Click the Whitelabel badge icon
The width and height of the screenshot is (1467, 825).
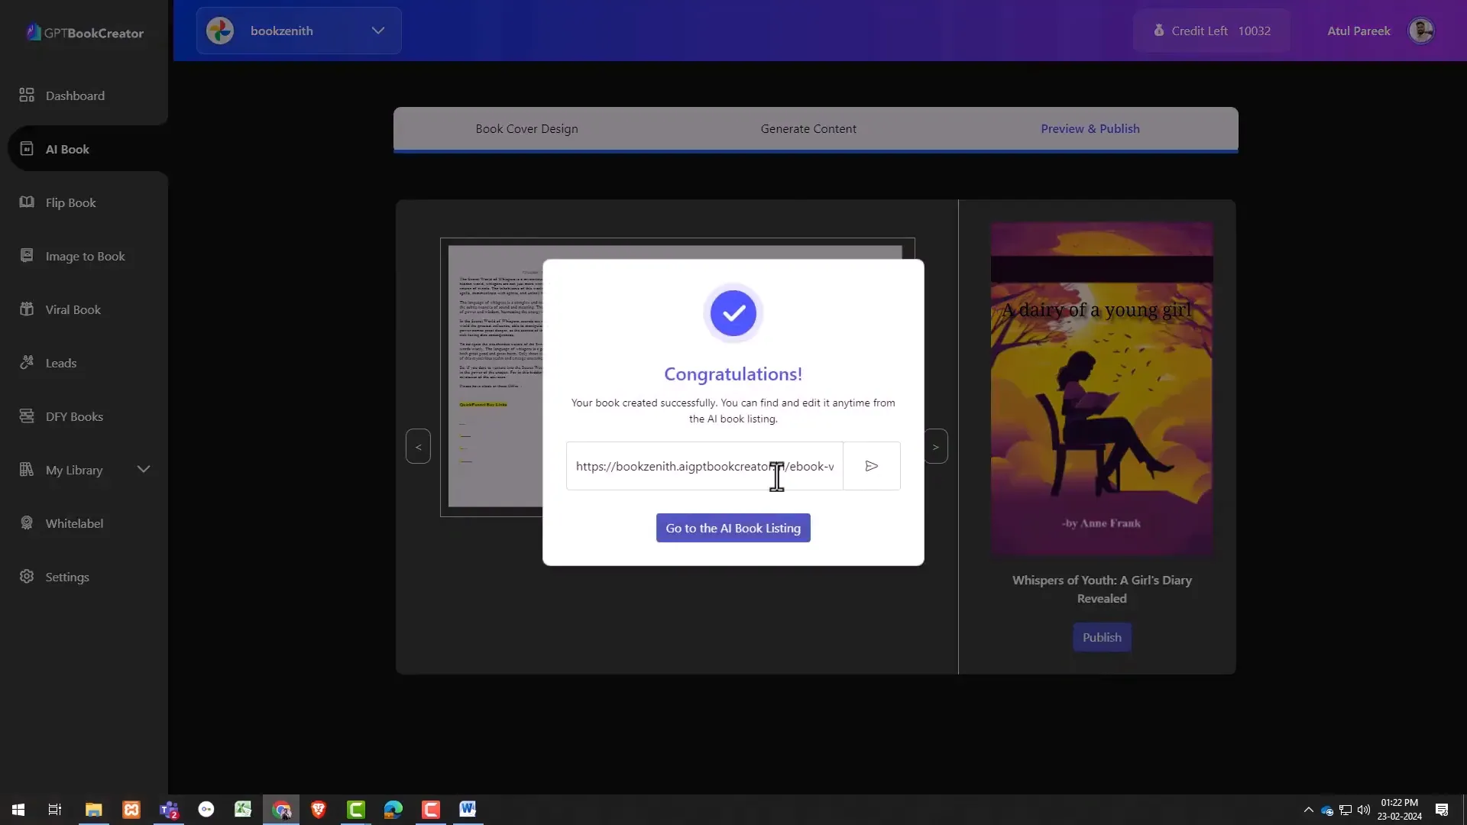tap(27, 522)
